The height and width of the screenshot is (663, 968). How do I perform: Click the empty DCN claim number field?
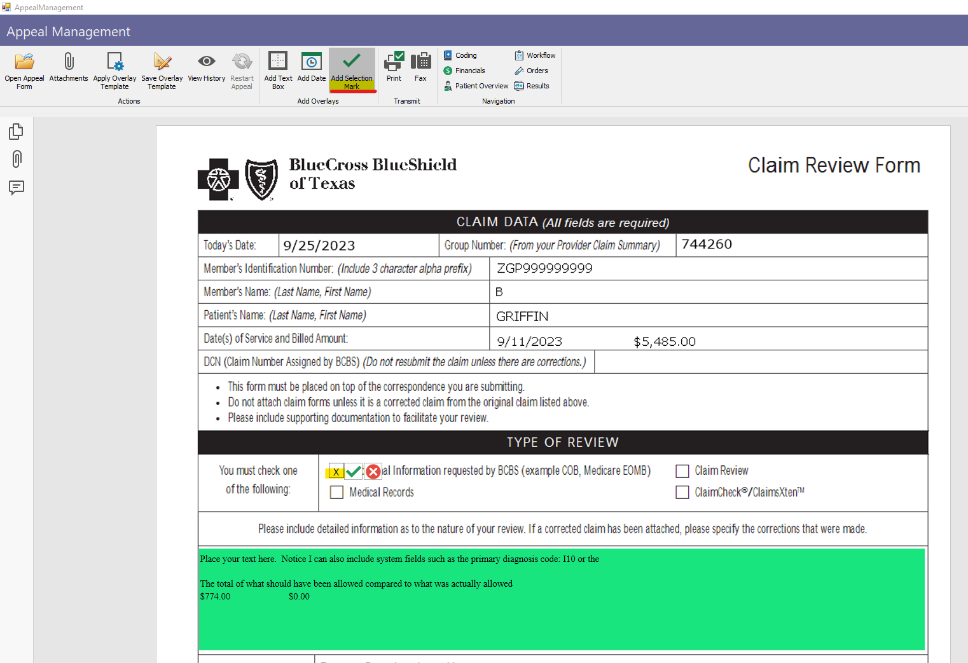tap(761, 362)
